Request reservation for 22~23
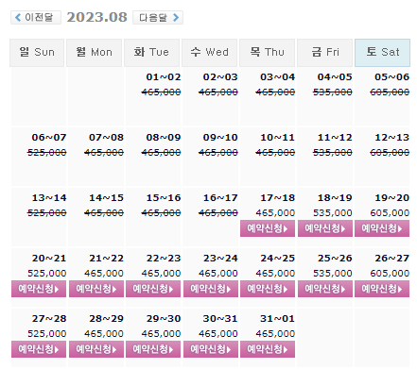Screen dimensions: 417x369 153,289
